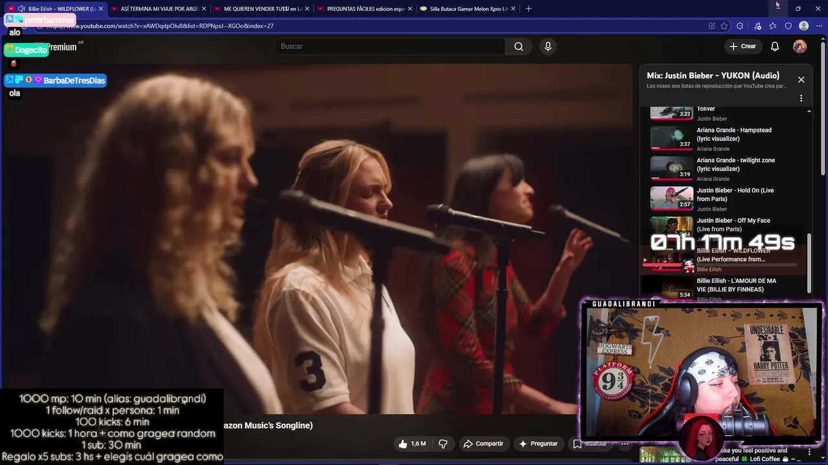Viewport: 828px width, 465px height.
Task: Open the Hold On thumbnail 2:57
Action: [671, 199]
